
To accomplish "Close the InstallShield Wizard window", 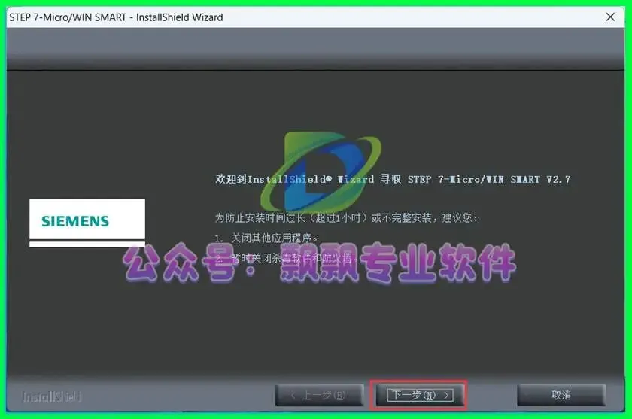I will pos(610,17).
